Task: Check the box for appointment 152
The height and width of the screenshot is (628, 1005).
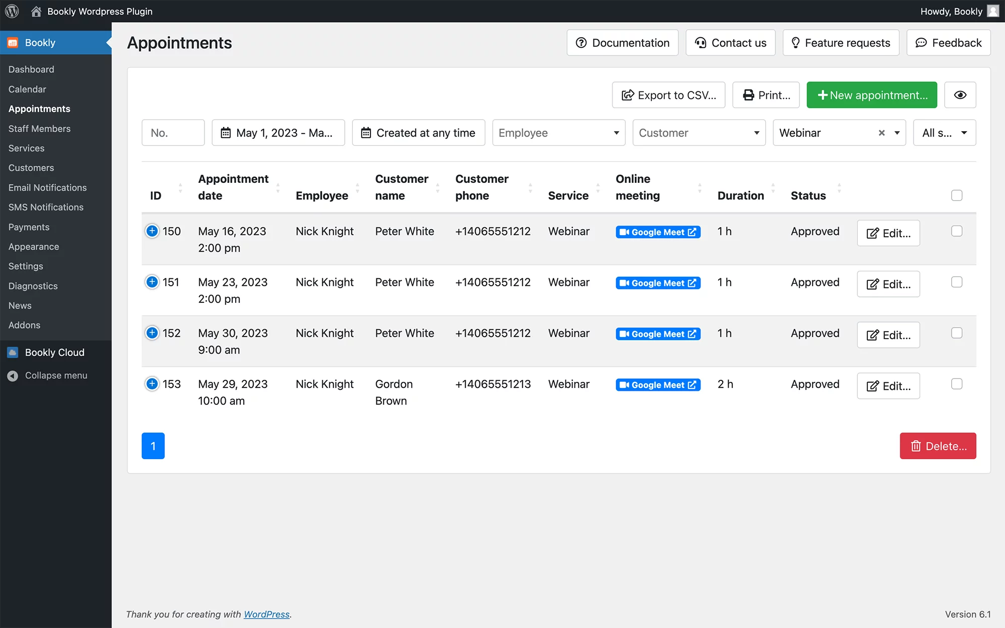Action: point(957,333)
